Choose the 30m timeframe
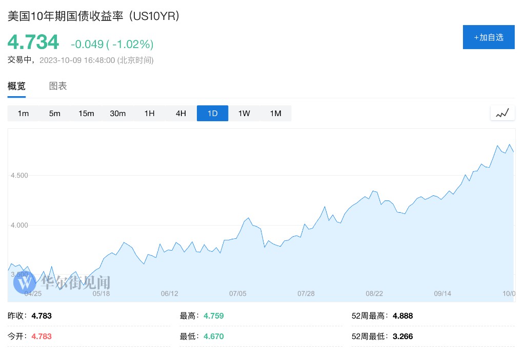The width and height of the screenshot is (525, 358). click(118, 114)
